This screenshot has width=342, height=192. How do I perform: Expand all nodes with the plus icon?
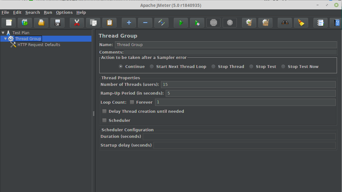129,23
